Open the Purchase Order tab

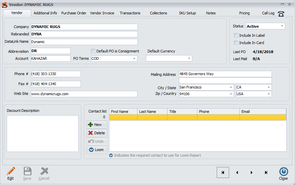pos(74,13)
